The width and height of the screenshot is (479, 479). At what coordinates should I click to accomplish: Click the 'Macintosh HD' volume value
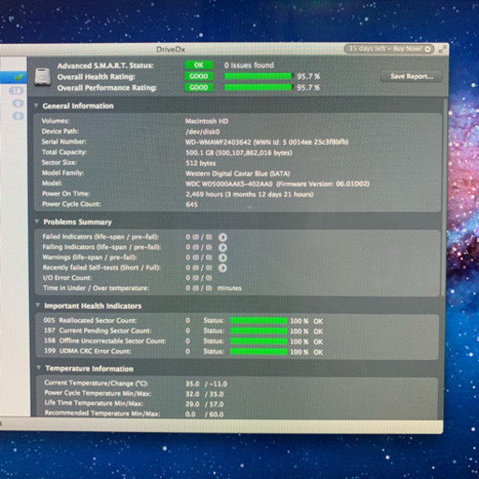tap(207, 122)
